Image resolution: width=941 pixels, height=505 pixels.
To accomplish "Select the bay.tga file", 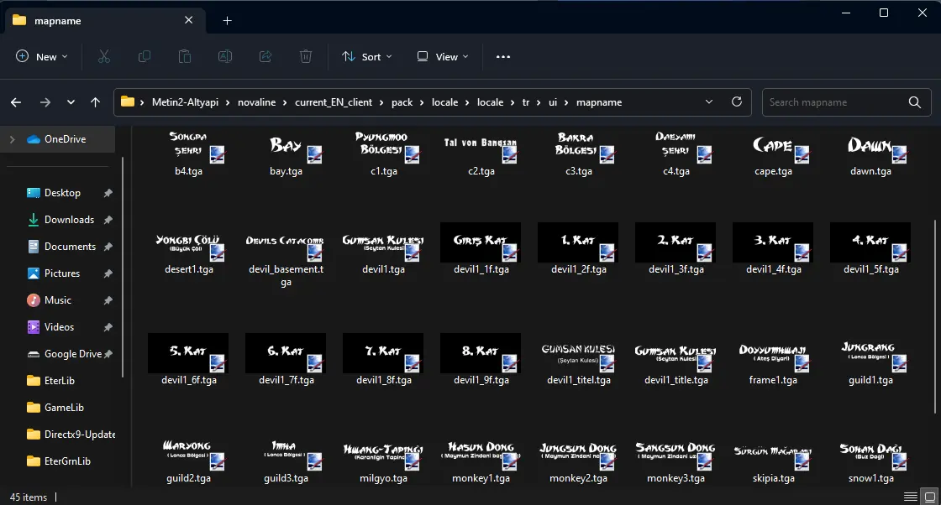I will tap(287, 154).
